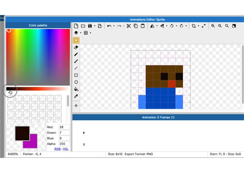This screenshot has height=173, width=244.
Task: Select the Ellipse shape tool
Action: pyautogui.click(x=76, y=82)
